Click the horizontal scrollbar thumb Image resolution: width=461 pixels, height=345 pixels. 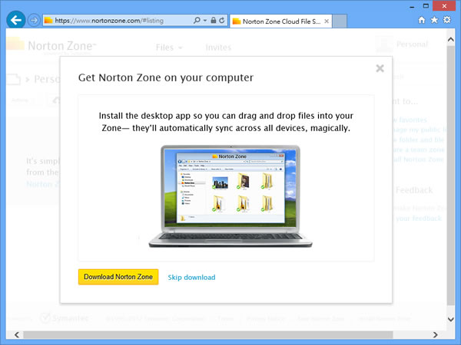[x=208, y=335]
